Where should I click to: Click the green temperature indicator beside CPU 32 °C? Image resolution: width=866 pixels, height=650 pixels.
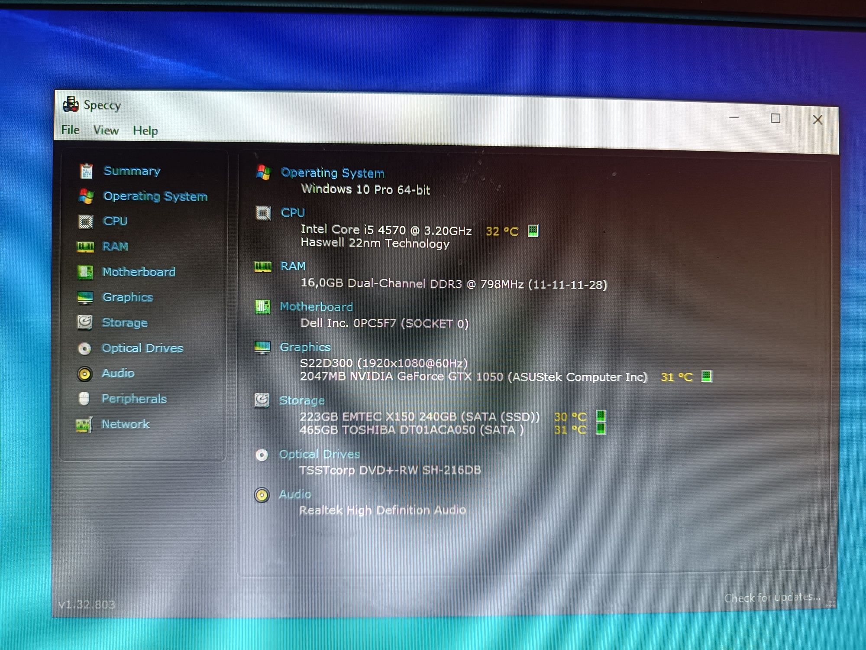(x=533, y=231)
